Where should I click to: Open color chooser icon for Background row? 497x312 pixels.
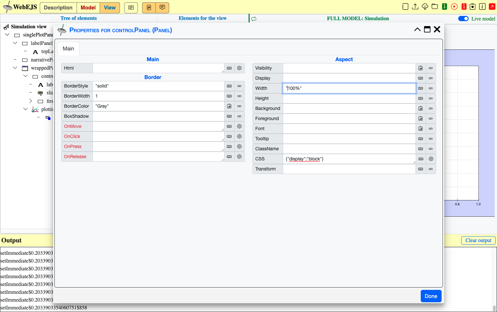pos(421,108)
